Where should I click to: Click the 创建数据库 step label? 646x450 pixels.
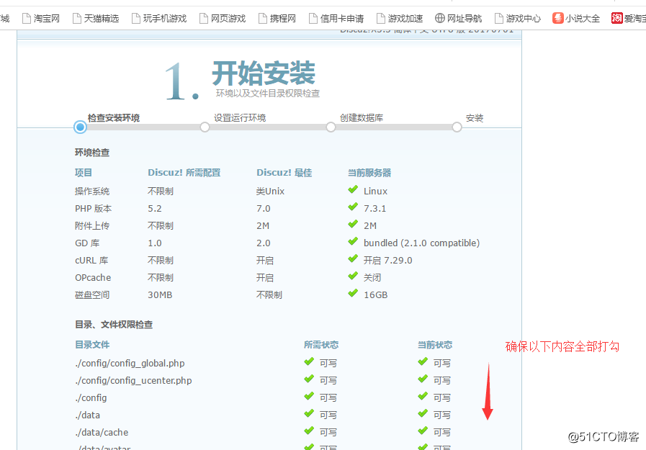pos(362,118)
